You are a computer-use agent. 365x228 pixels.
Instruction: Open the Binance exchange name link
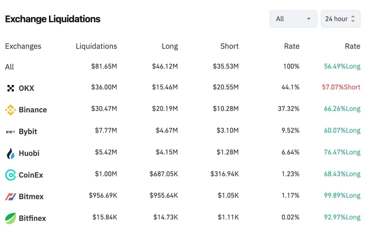click(x=33, y=110)
